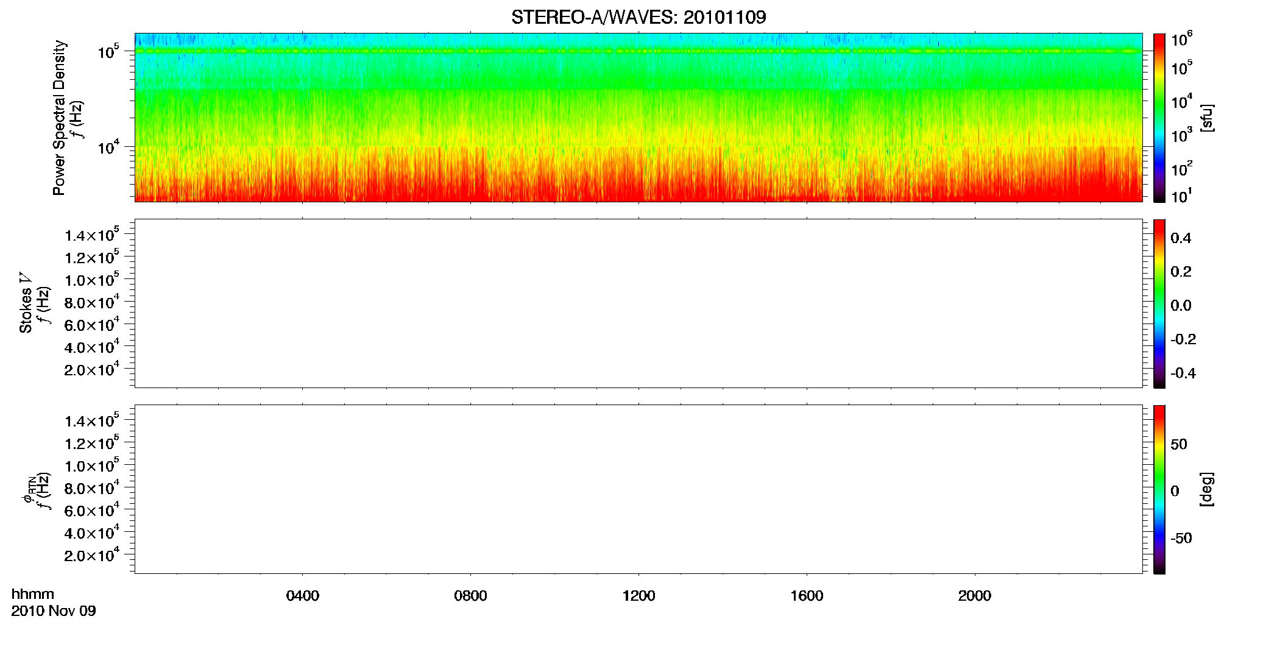The width and height of the screenshot is (1277, 658).
Task: Select the -0.4 mark on Stokes colorbar
Action: [x=1181, y=373]
